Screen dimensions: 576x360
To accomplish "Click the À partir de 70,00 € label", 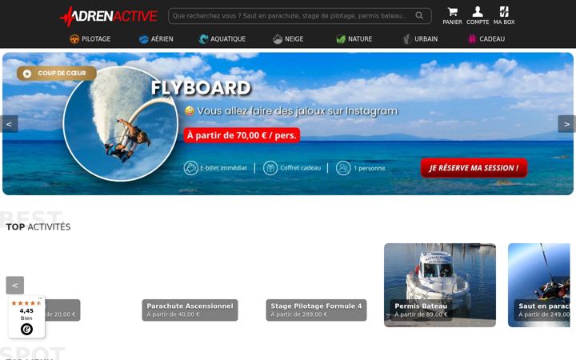I will 242,135.
